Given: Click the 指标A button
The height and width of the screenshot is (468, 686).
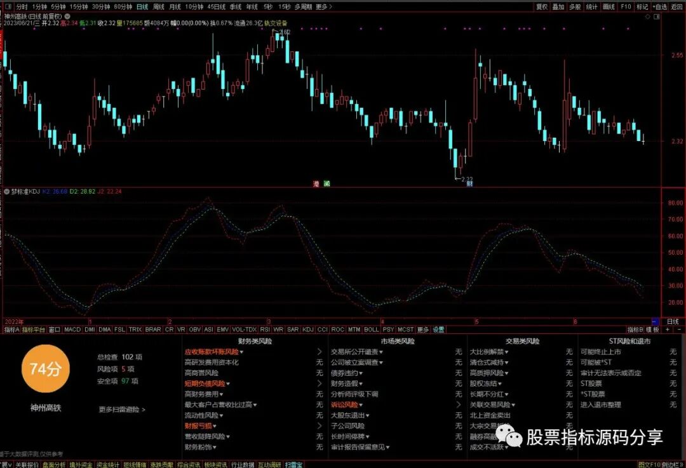Looking at the screenshot, I should click(12, 330).
